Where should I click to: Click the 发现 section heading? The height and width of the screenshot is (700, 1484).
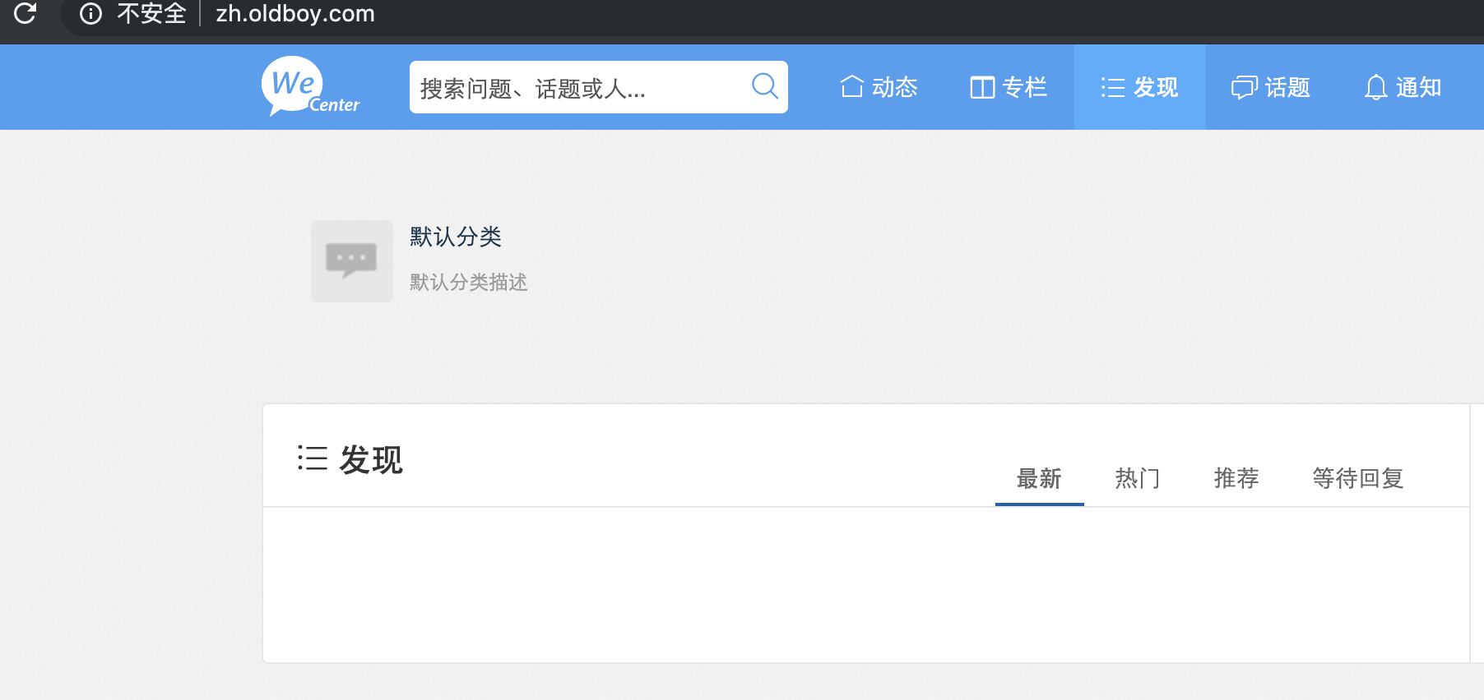(370, 460)
